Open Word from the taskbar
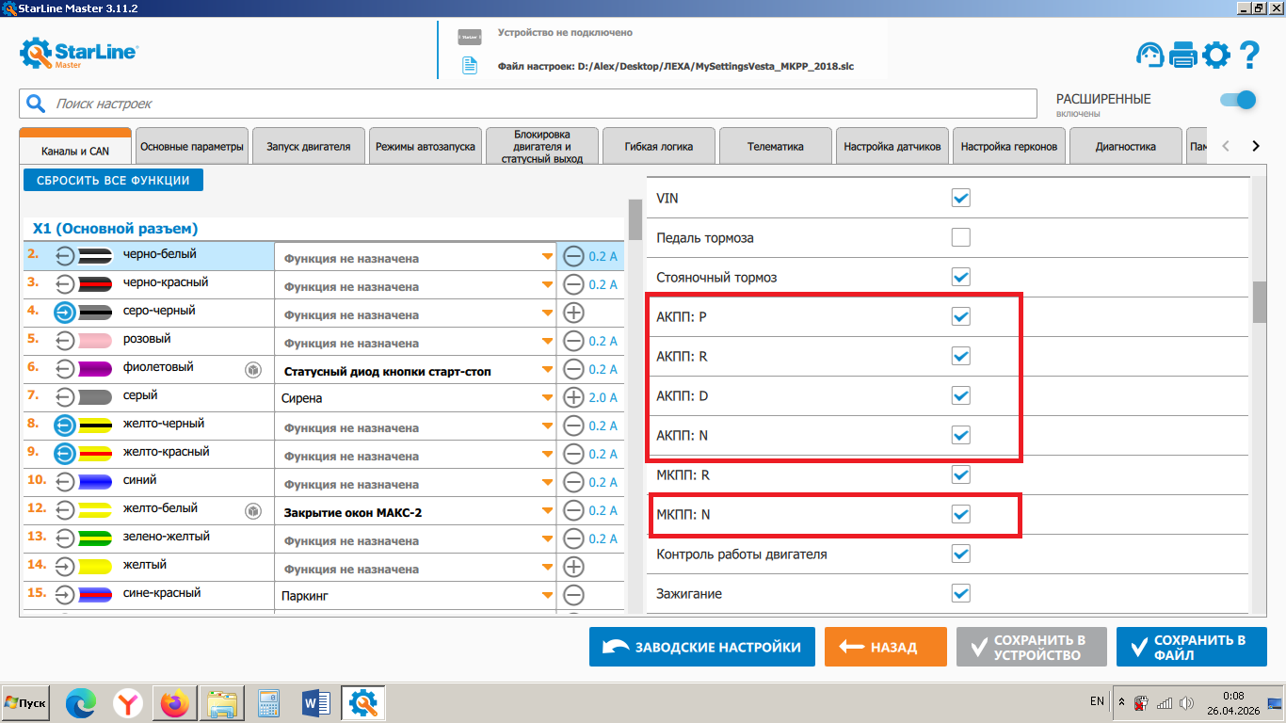1286x723 pixels. (x=316, y=702)
